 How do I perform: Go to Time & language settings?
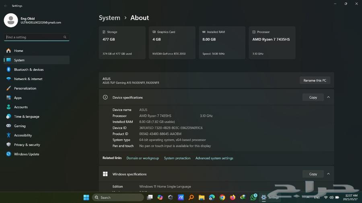coord(37,117)
